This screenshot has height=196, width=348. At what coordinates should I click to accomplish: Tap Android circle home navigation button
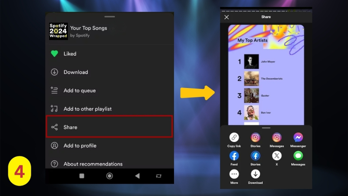point(110,176)
